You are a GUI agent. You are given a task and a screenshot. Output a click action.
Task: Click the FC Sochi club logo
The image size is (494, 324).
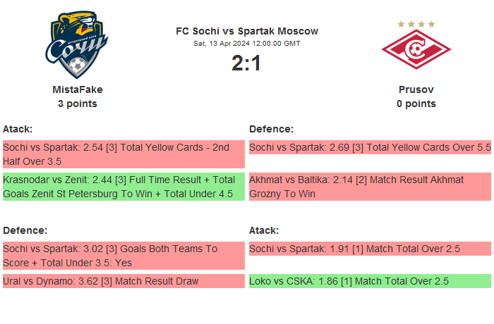coord(78,44)
